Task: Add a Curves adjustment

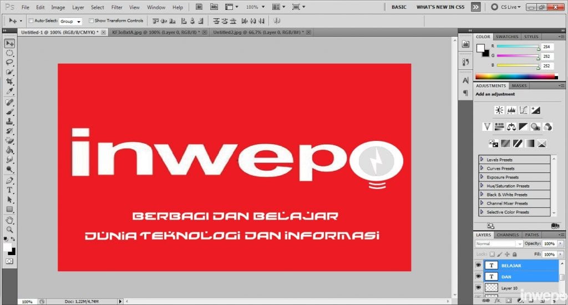Action: tap(524, 110)
